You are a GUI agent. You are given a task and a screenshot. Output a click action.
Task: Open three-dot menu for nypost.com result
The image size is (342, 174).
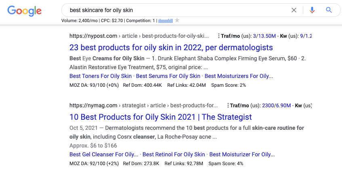point(218,36)
